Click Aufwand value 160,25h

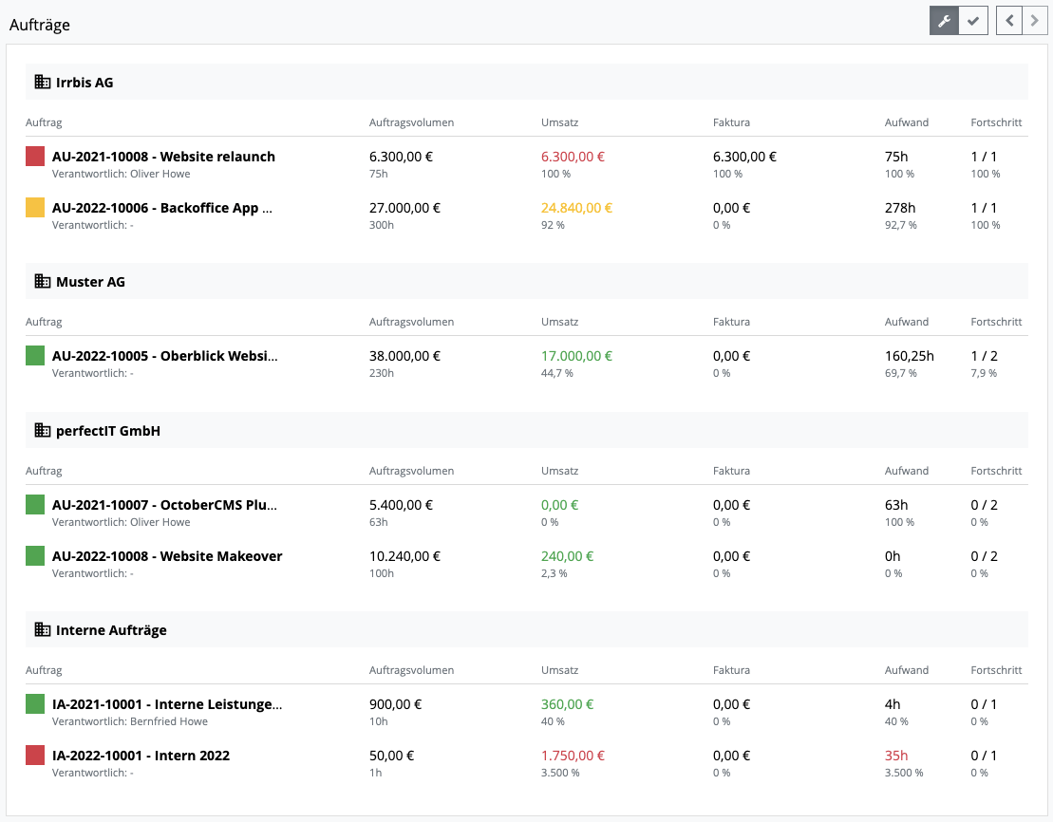point(910,356)
